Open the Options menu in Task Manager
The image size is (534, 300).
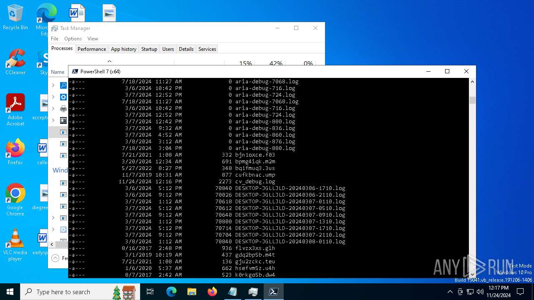tap(73, 39)
